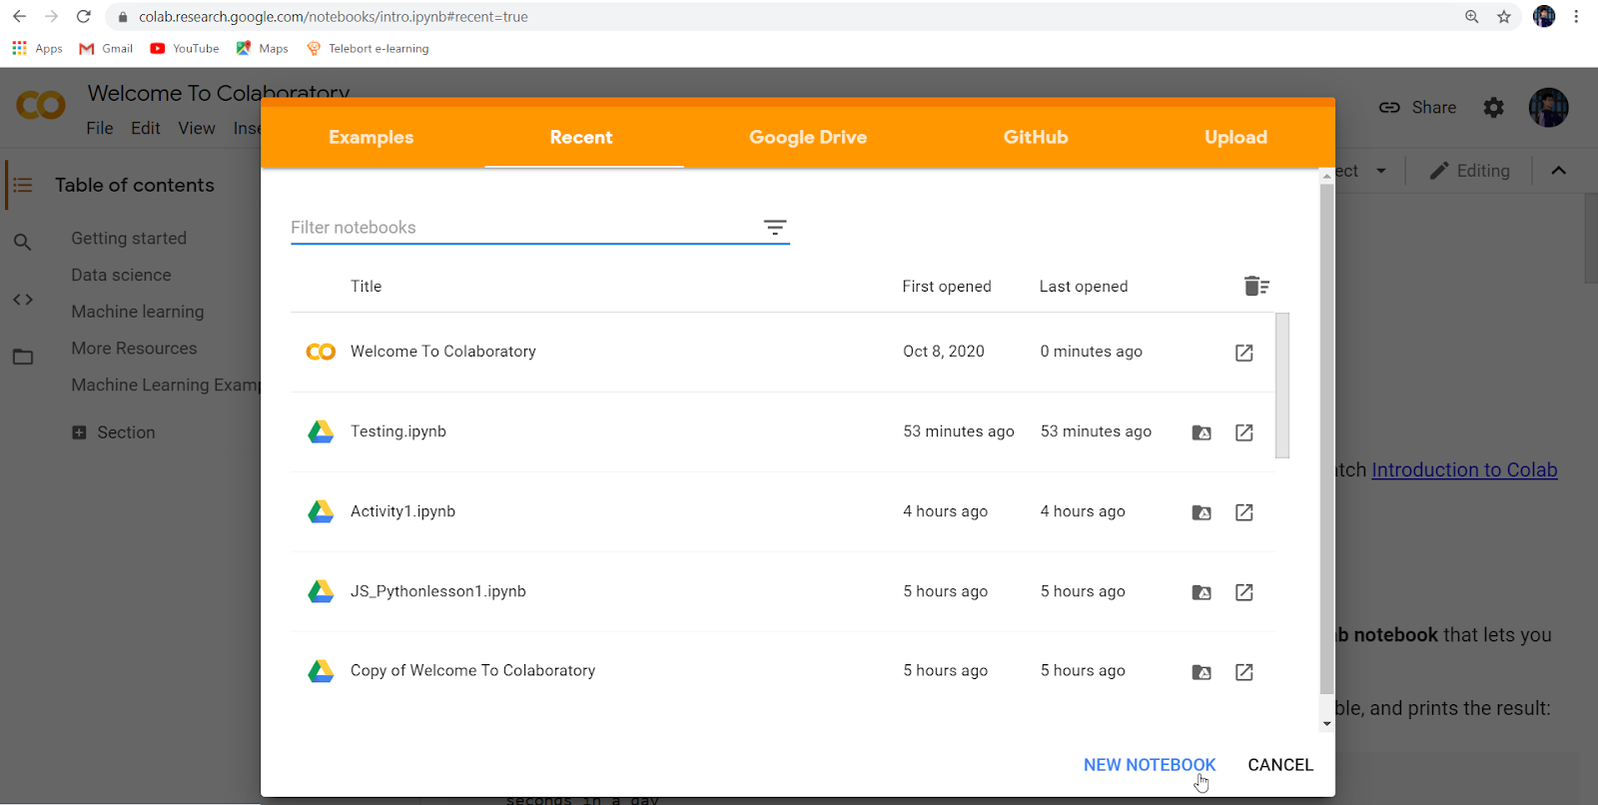Show JS_Pythonlesson1.ipynb in Drive folder icon
The image size is (1598, 805).
1201,592
